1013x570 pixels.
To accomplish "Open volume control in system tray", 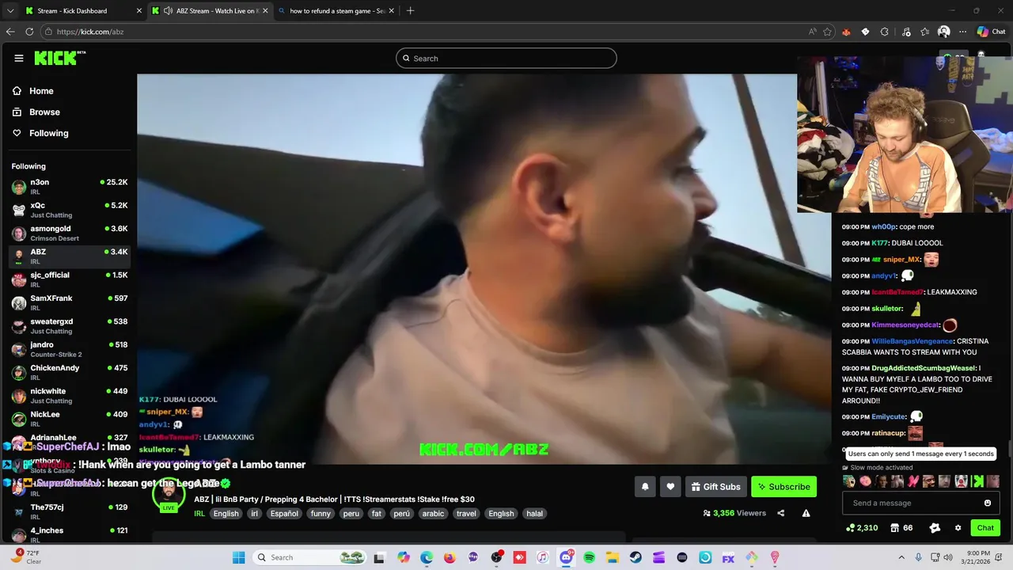I will (949, 557).
